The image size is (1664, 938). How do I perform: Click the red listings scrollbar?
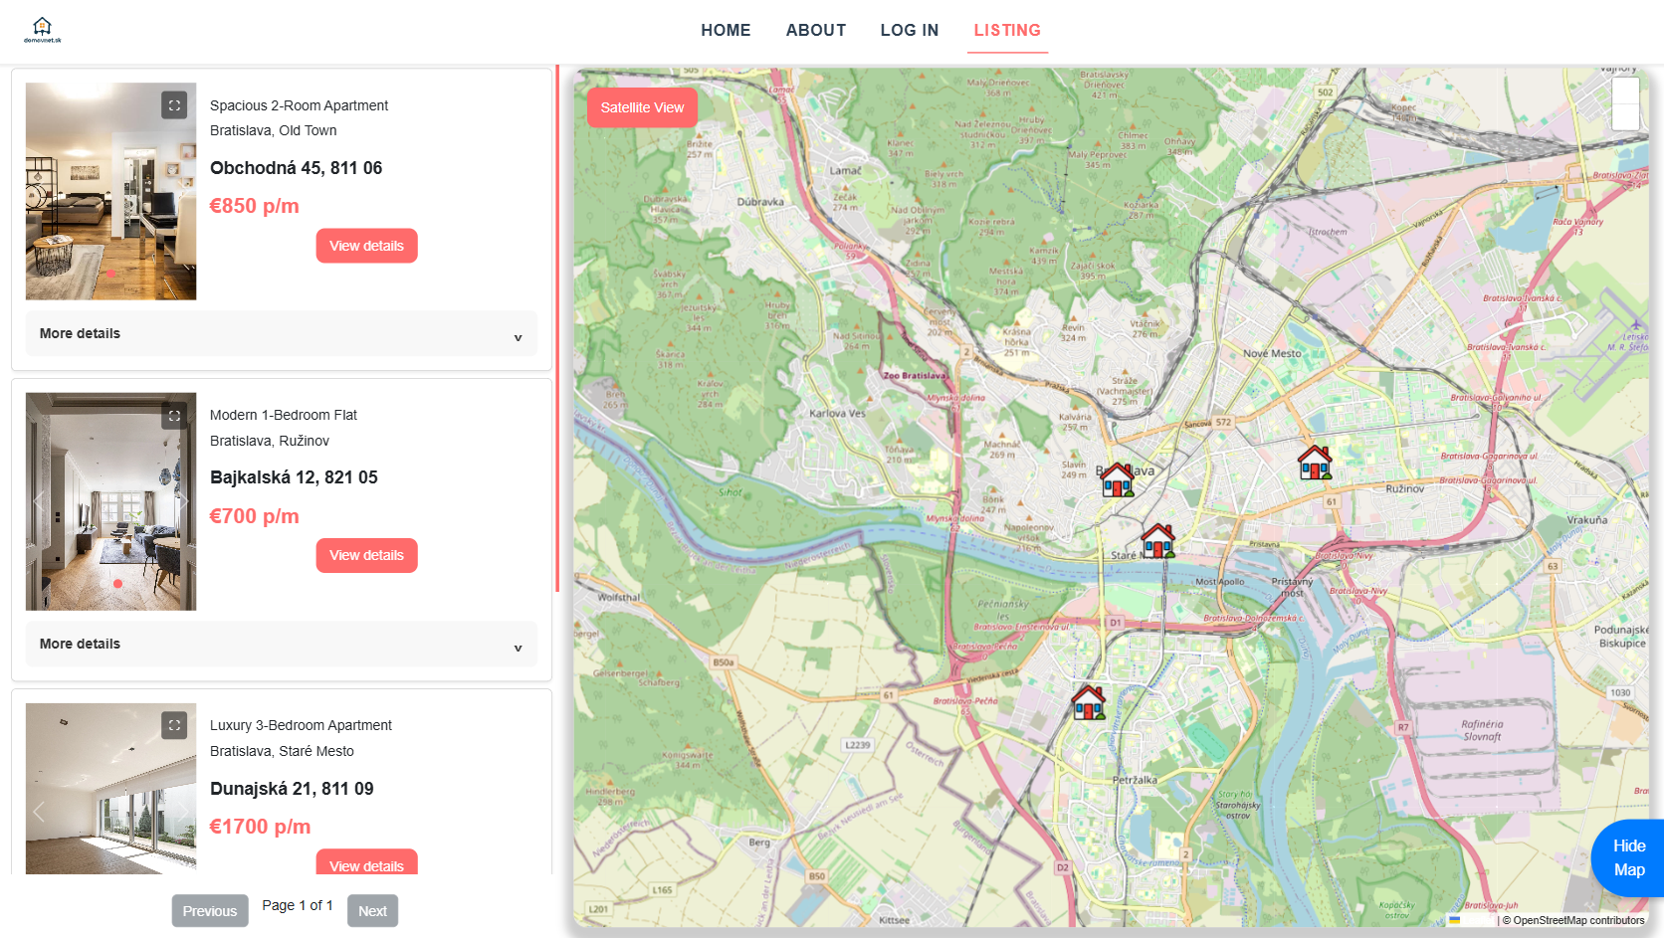pos(557,328)
